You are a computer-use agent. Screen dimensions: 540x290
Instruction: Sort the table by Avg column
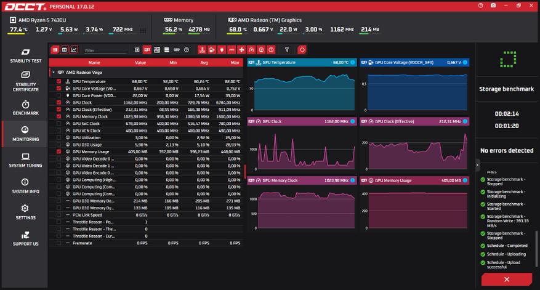(204, 63)
